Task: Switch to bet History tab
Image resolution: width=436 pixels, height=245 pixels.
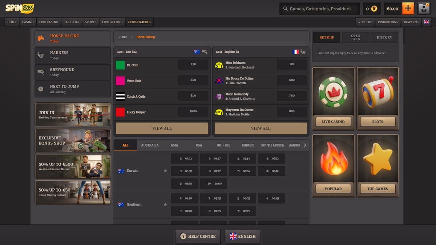Action: [x=384, y=37]
